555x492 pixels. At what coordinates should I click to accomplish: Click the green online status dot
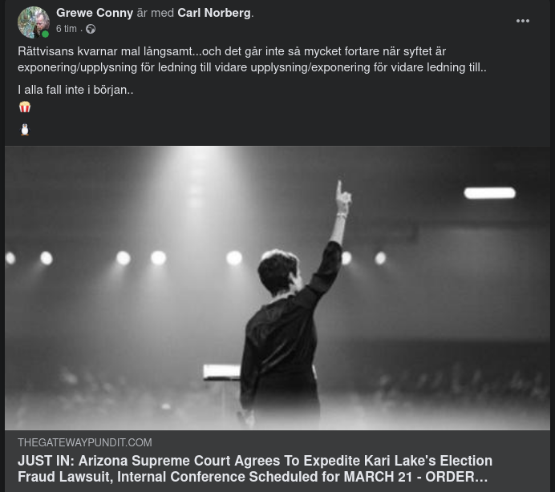click(45, 34)
